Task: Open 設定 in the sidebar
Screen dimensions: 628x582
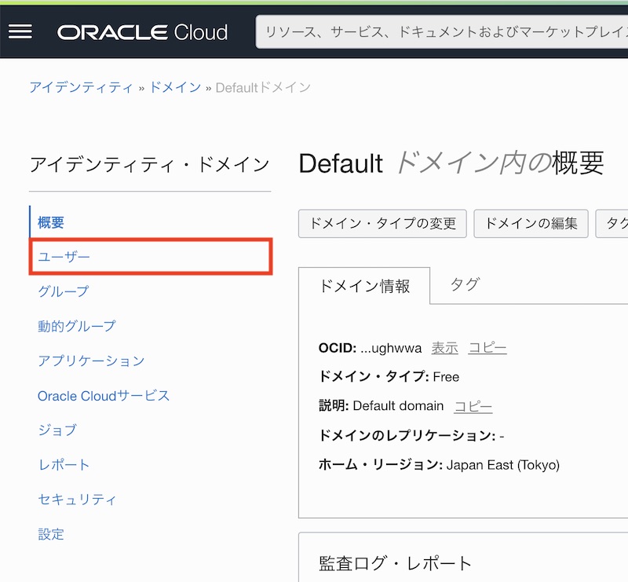Action: [x=51, y=534]
